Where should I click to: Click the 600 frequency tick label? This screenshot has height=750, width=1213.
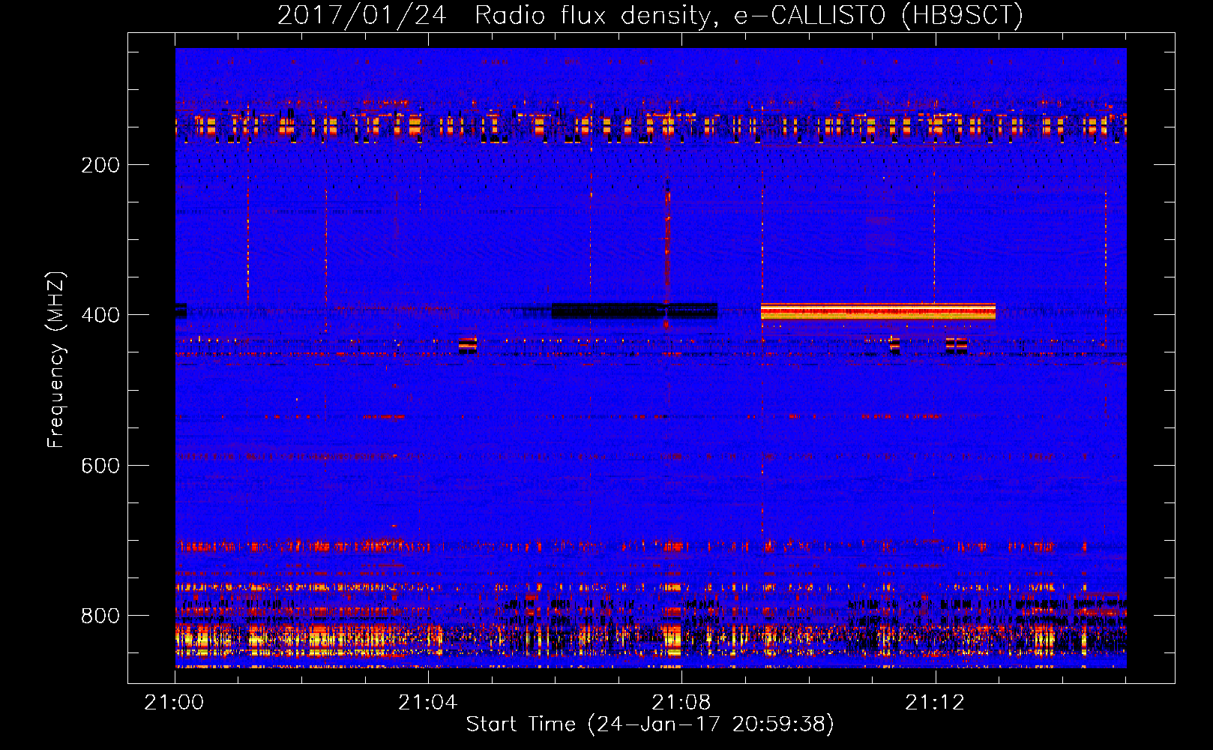pyautogui.click(x=100, y=466)
